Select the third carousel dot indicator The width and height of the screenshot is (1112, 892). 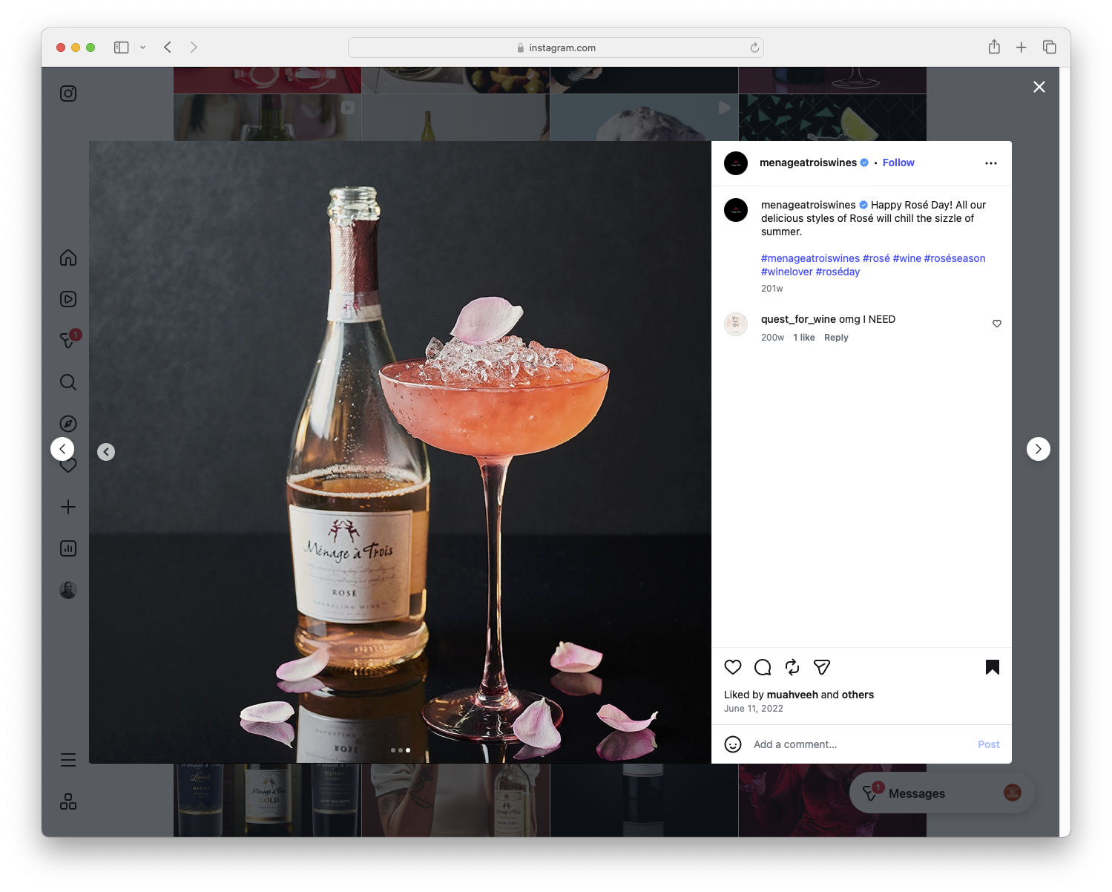[x=407, y=750]
